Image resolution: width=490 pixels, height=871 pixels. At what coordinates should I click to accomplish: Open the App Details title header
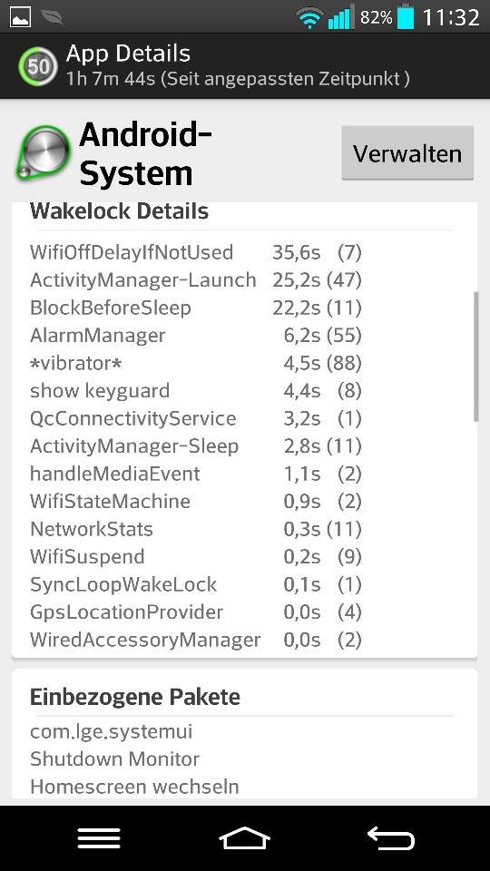(128, 54)
